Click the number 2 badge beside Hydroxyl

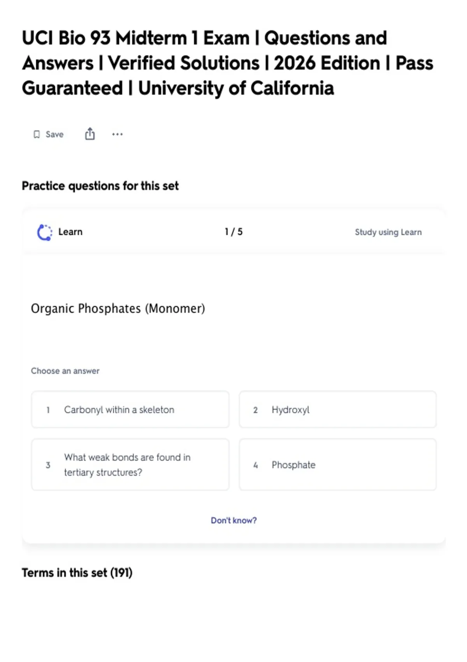(255, 410)
